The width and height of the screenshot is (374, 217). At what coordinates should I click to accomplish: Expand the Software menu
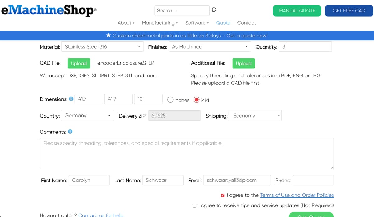[x=197, y=23]
